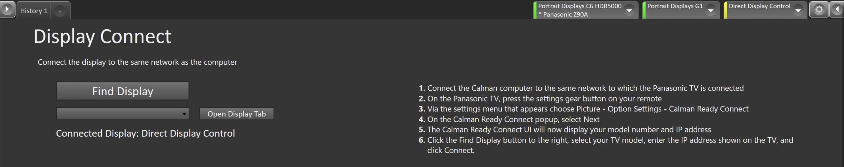Open the Portrait Displays G1 source tab
Viewport: 844px width, 167px height.
click(675, 6)
